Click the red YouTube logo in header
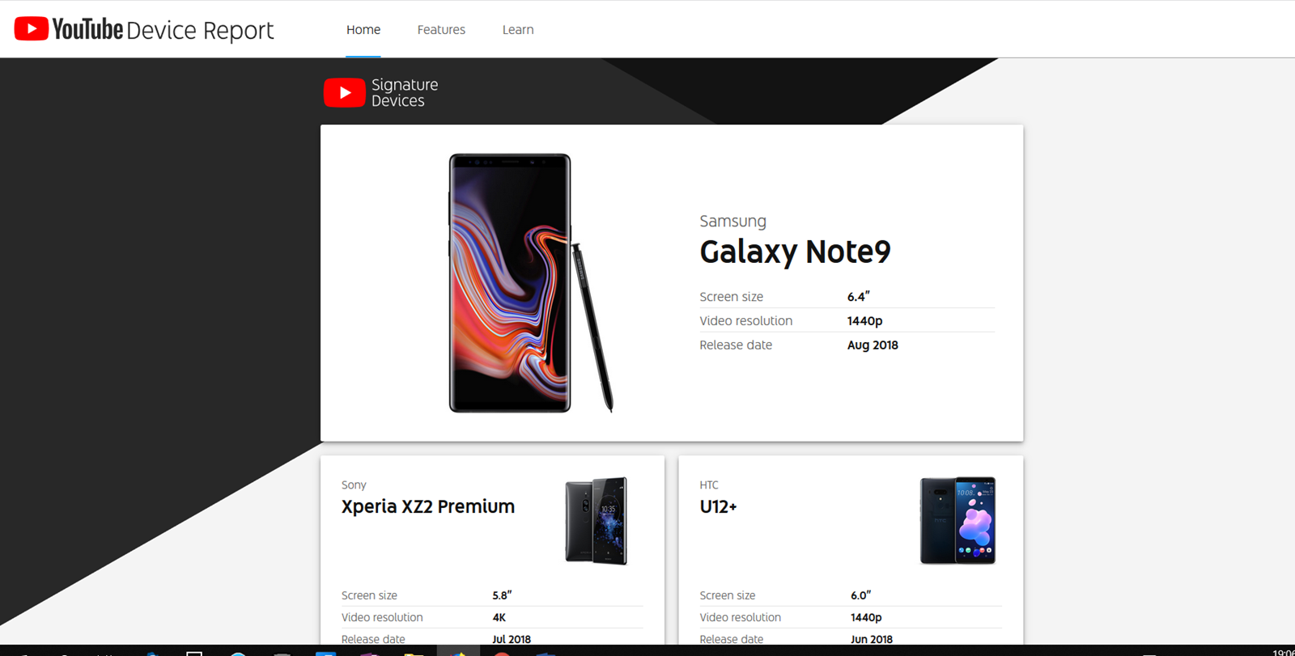This screenshot has width=1295, height=656. [32, 29]
